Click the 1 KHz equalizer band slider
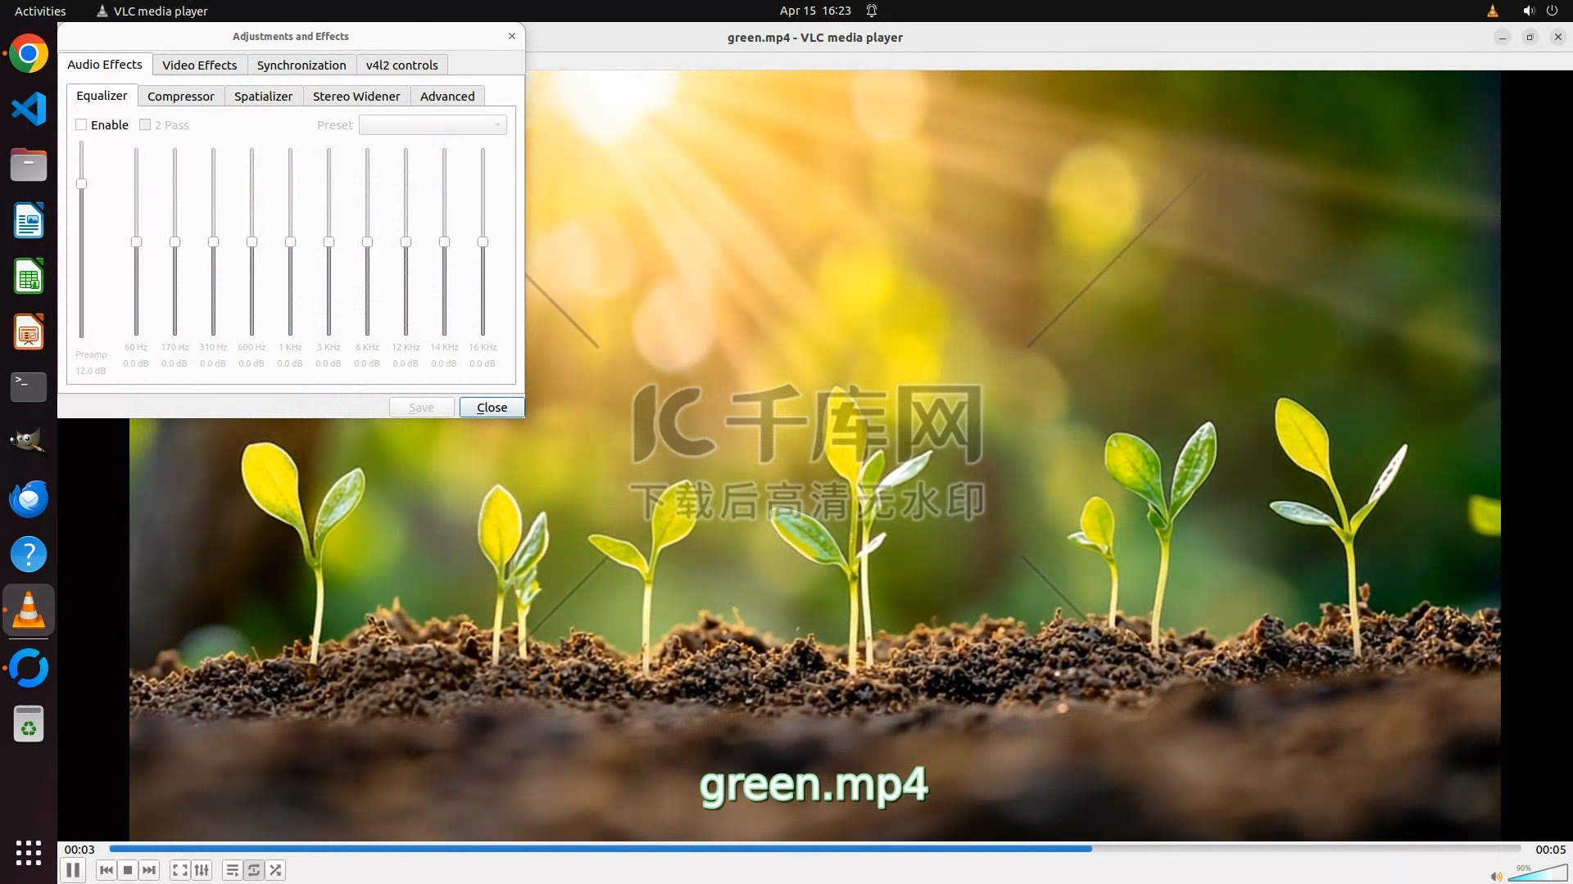The width and height of the screenshot is (1573, 884). pyautogui.click(x=290, y=242)
